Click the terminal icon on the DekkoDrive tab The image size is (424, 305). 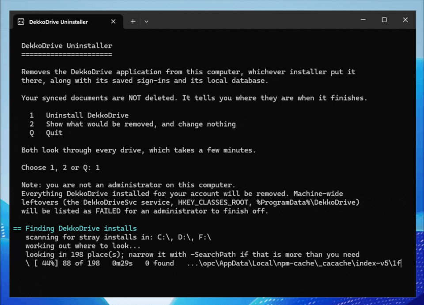(x=21, y=22)
